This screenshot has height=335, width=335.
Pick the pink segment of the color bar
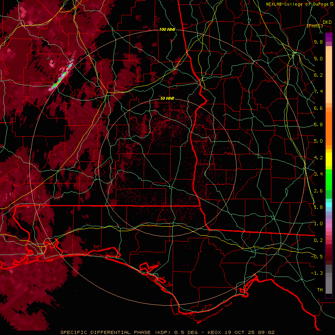329,226
